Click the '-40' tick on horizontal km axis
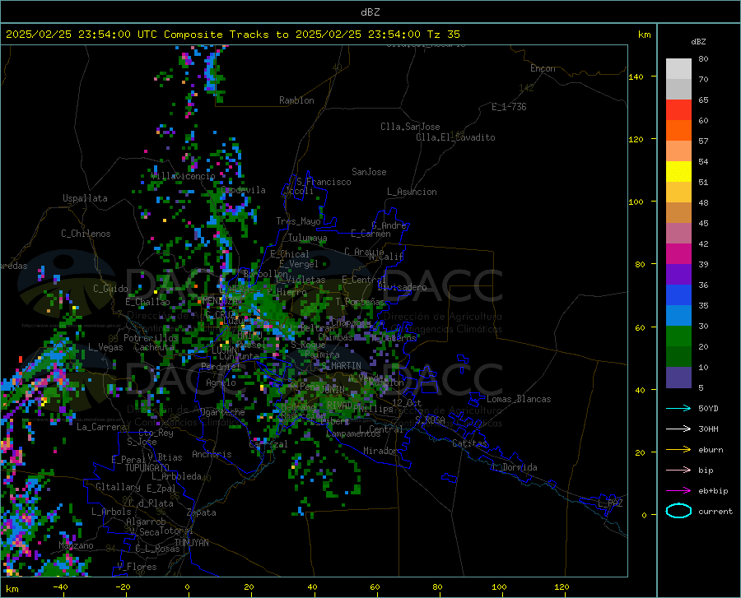Image resolution: width=741 pixels, height=598 pixels. click(x=60, y=586)
